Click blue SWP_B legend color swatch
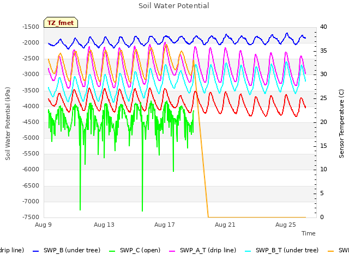Viewport: 349px width, 261px height. click(35, 251)
